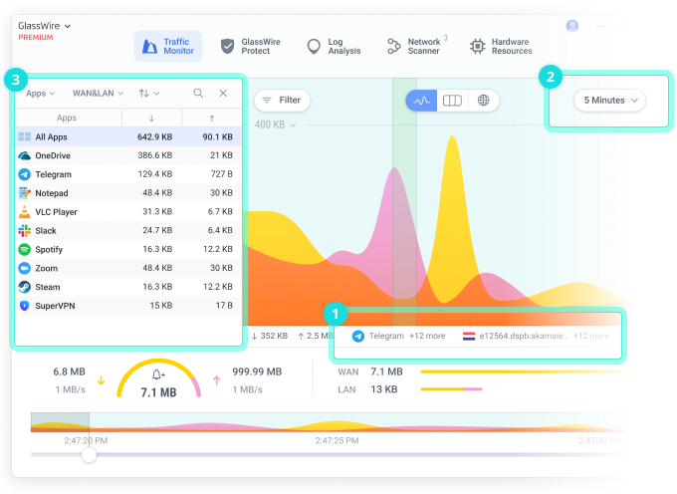The height and width of the screenshot is (494, 677).
Task: Click the WAN usage bar
Action: click(x=524, y=371)
